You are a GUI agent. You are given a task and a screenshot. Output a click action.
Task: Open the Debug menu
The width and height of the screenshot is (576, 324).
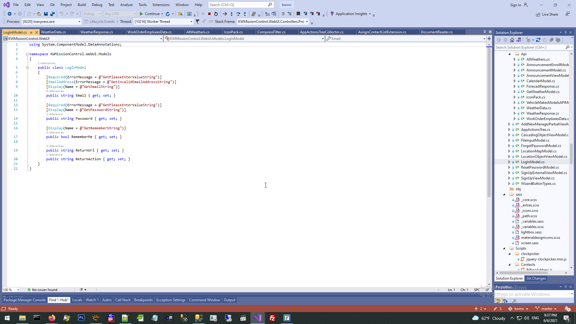(x=97, y=5)
